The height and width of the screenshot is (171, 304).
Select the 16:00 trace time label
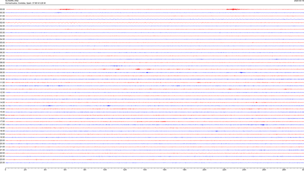2,115
